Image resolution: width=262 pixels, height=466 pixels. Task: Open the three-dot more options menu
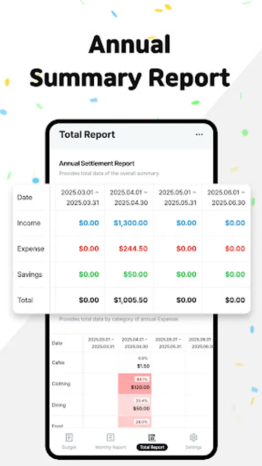pyautogui.click(x=199, y=135)
